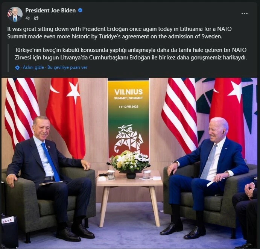This screenshot has height=249, width=260.
Task: Click the 4s post timestamp
Action: coord(27,18)
